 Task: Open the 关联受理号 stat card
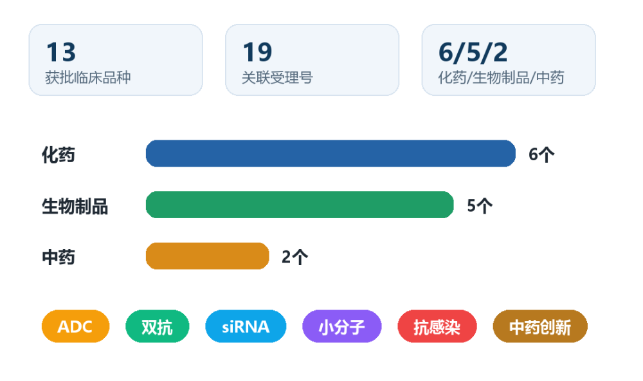pyautogui.click(x=312, y=60)
